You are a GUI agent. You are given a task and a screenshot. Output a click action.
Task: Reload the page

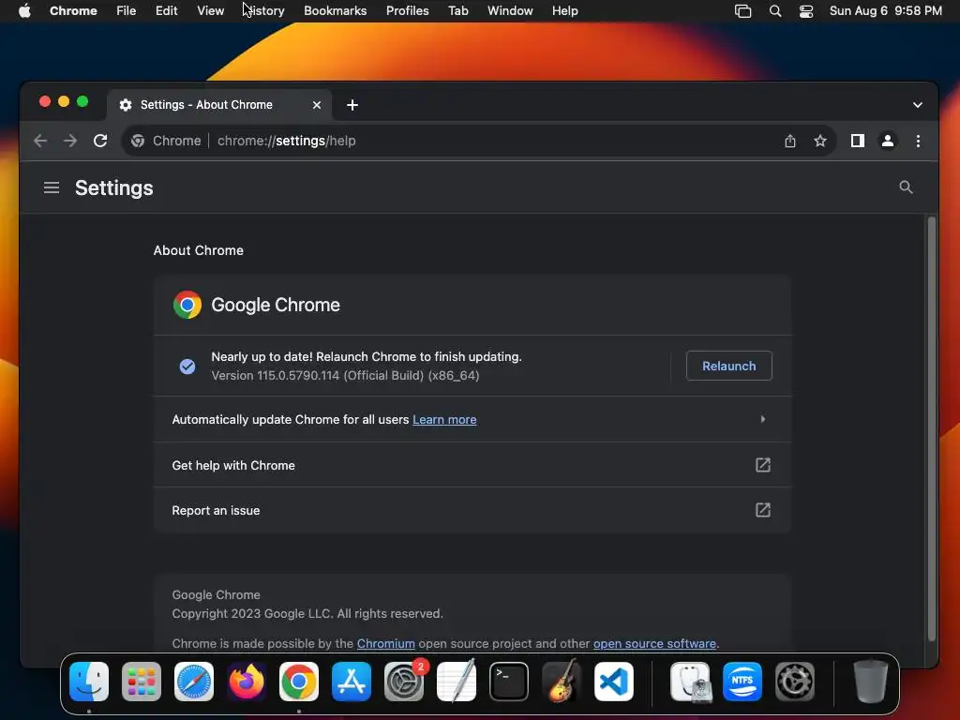(100, 141)
